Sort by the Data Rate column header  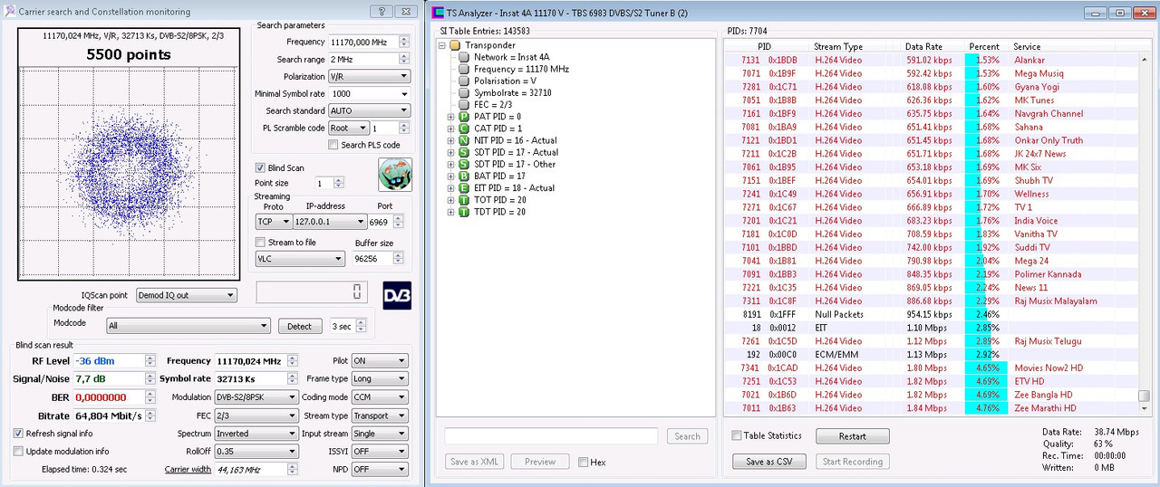coord(923,46)
